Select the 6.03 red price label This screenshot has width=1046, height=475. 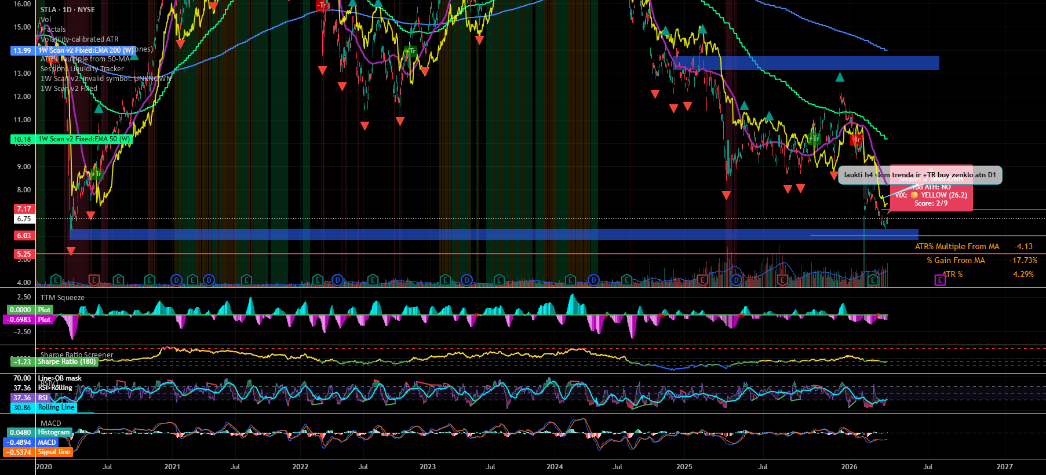point(24,235)
